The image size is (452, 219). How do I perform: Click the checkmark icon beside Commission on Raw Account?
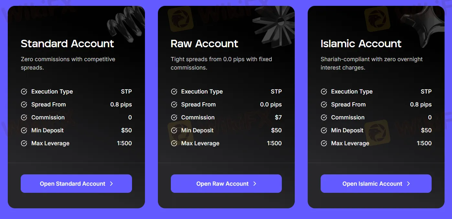click(x=174, y=117)
